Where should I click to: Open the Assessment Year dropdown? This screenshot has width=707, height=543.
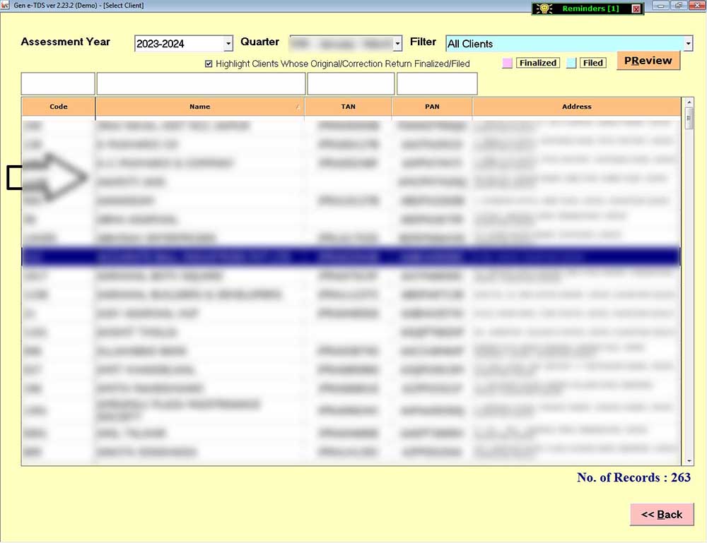(x=228, y=44)
